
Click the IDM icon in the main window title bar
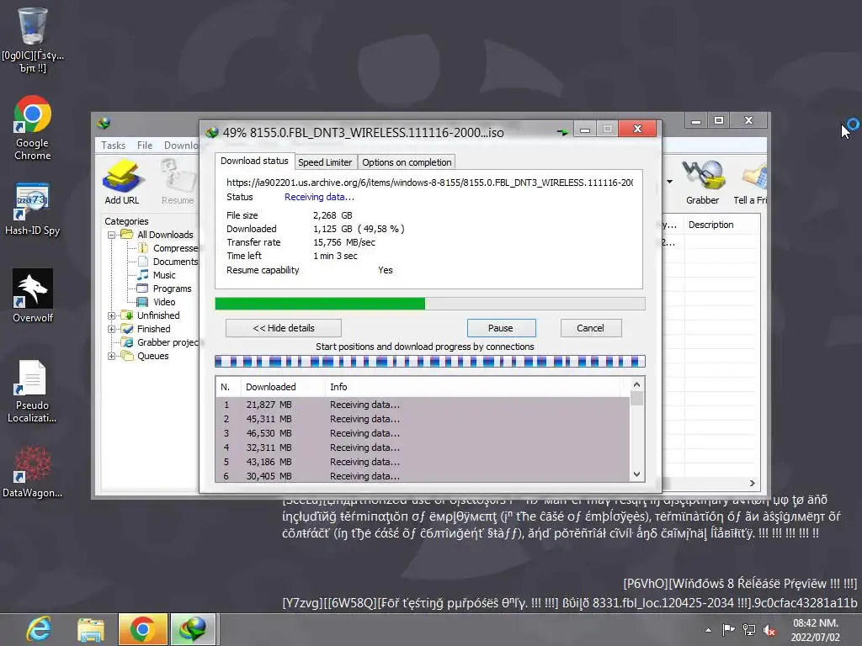pyautogui.click(x=104, y=123)
